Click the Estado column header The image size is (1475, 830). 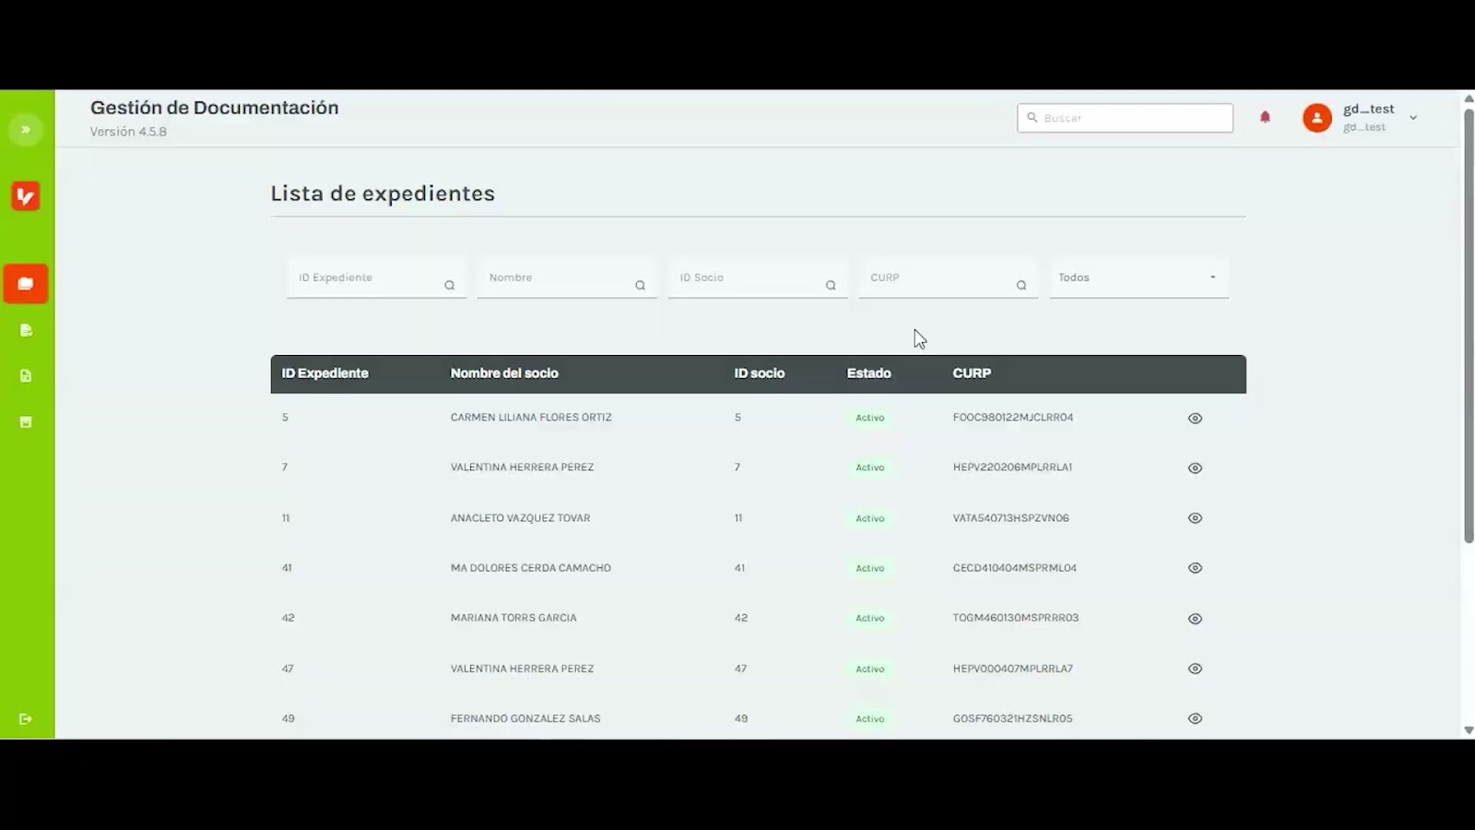click(869, 373)
